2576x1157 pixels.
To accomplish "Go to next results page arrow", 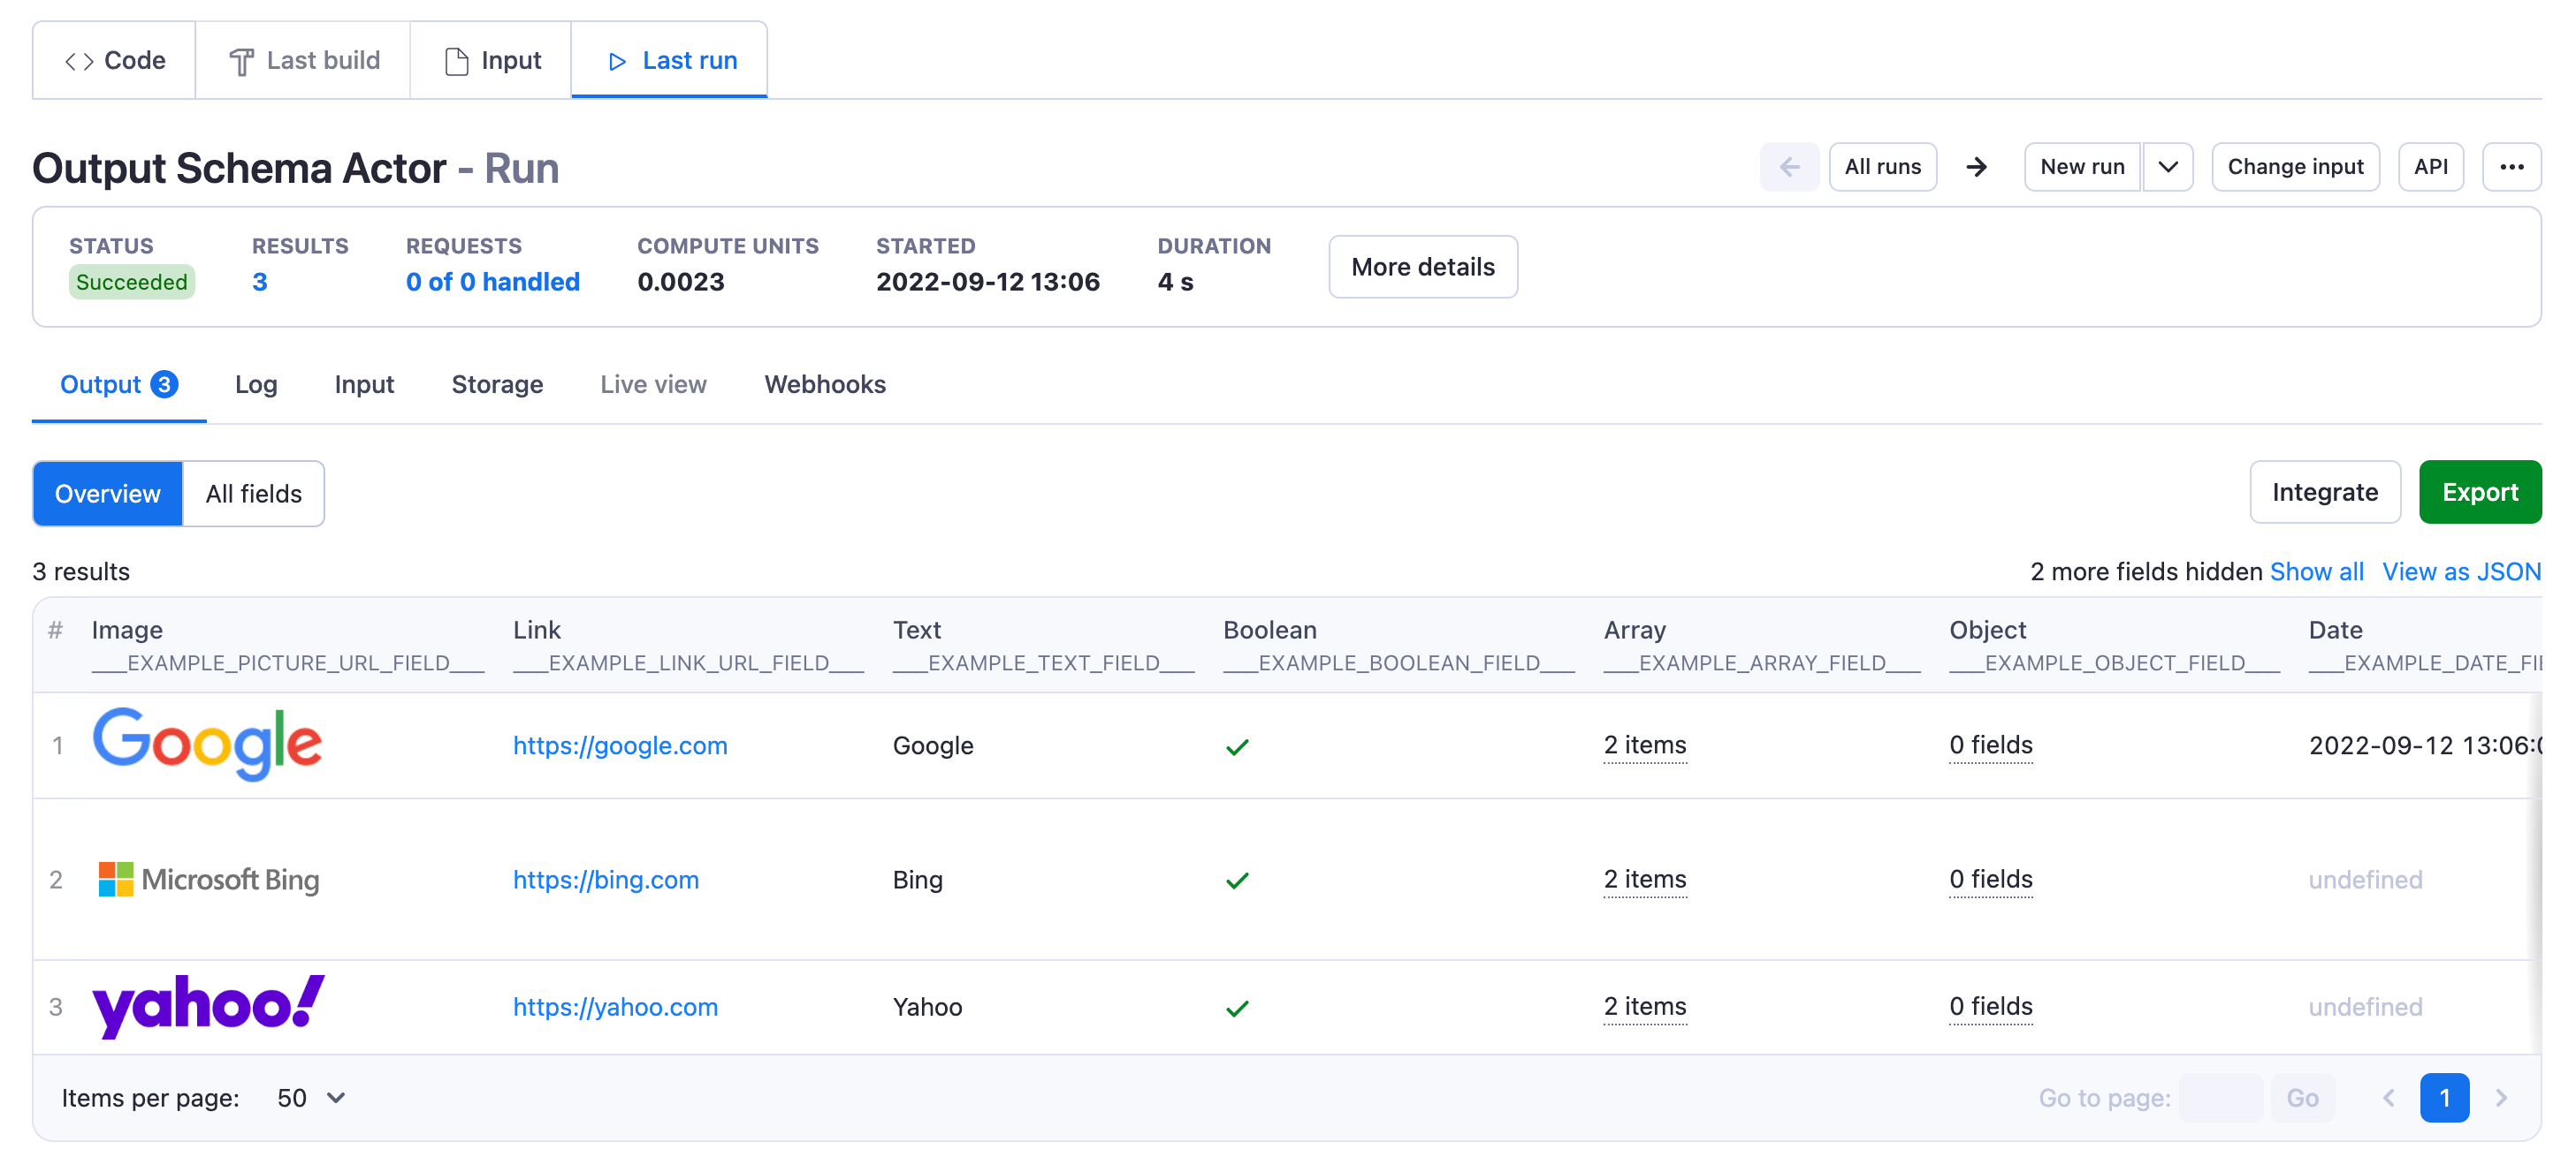I will (x=2500, y=1097).
